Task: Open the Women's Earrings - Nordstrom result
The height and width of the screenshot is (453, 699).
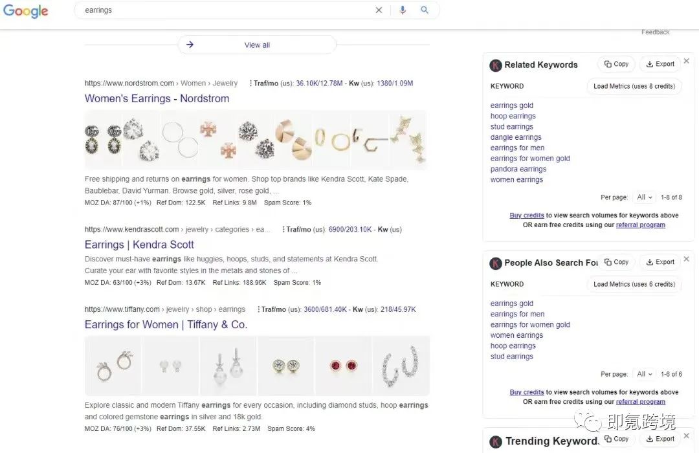Action: [157, 98]
